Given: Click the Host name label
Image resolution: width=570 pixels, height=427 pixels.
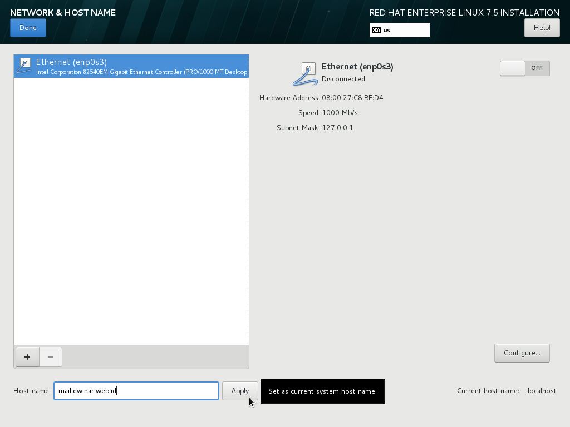Looking at the screenshot, I should pos(32,391).
